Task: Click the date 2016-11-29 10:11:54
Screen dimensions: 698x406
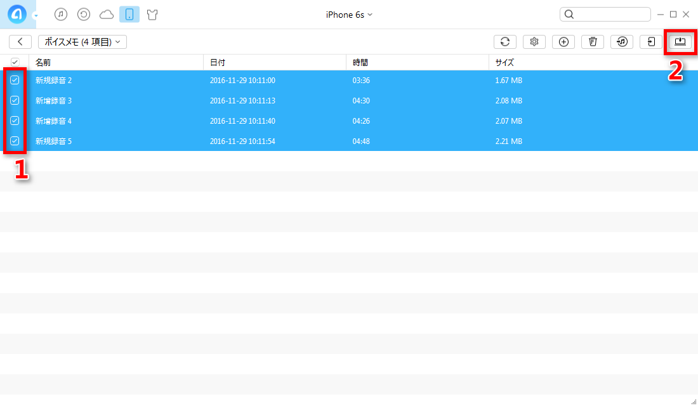Action: (242, 141)
